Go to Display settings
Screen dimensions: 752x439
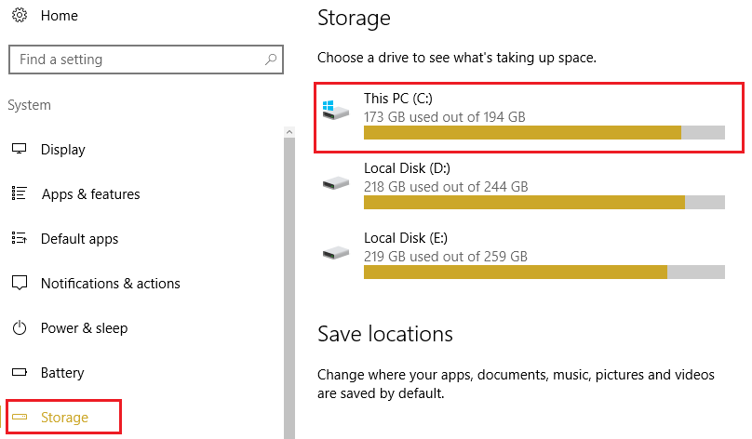[x=62, y=150]
